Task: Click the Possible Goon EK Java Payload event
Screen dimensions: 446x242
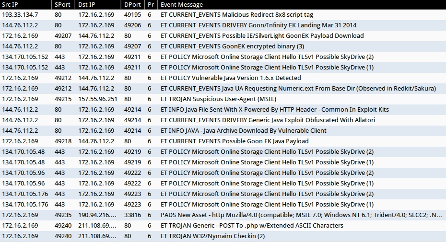Action: point(235,141)
